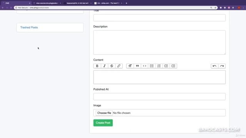The width and height of the screenshot is (246, 138).
Task: Focus the Title input field
Action: click(160, 18)
